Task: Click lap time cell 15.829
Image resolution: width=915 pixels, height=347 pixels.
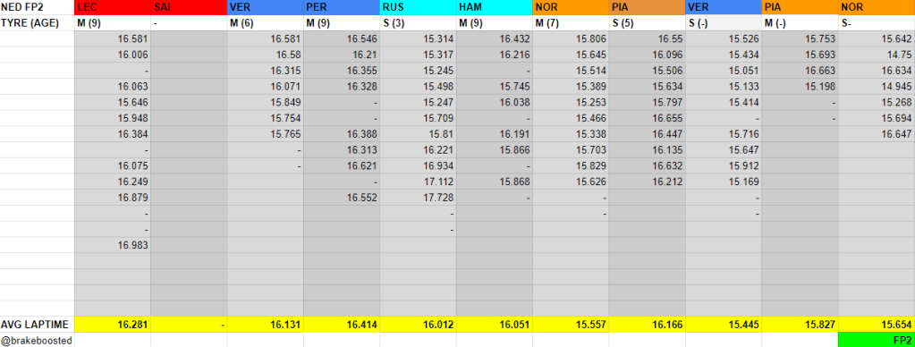Action: point(571,166)
